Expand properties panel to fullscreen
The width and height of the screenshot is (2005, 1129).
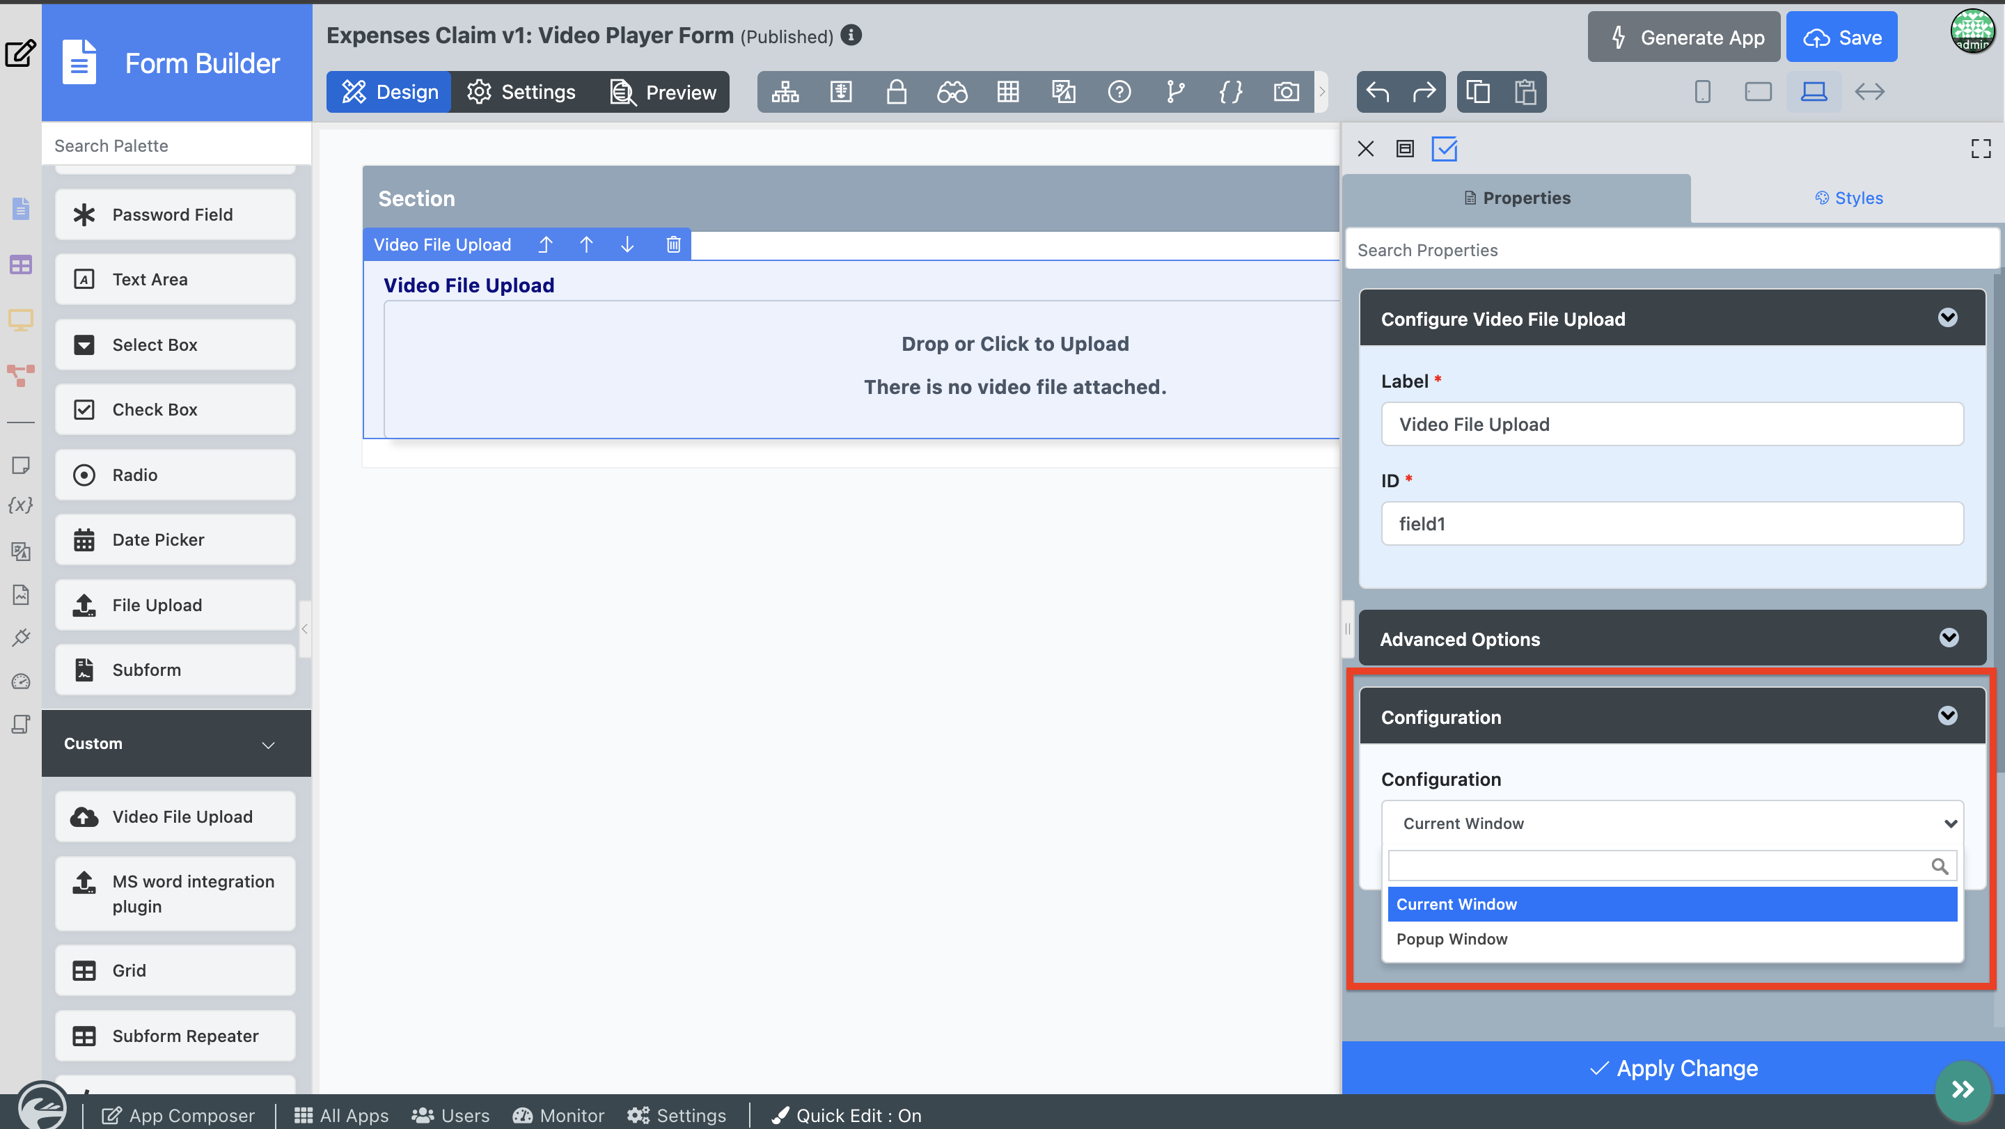click(x=1981, y=149)
